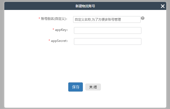Click the dimmed backdrop below the dialog
The width and height of the screenshot is (170, 109).
click(x=85, y=108)
